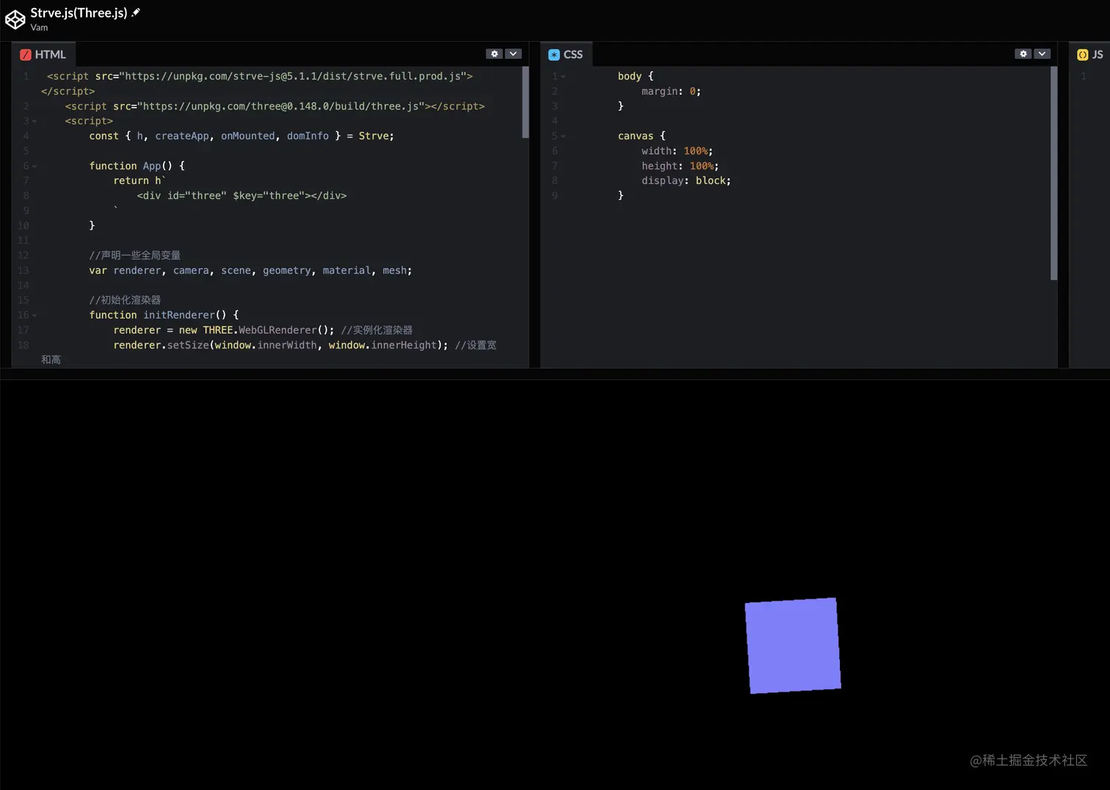Click the 'height: 100%;' CSS line

680,166
